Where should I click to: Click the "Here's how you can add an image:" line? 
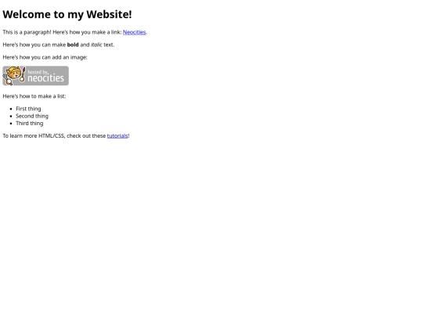45,57
